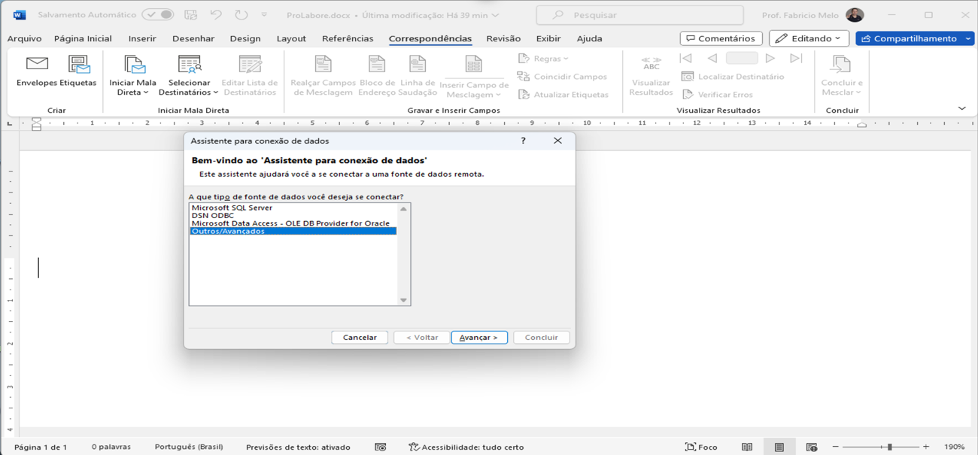The width and height of the screenshot is (978, 455).
Task: Toggle Salvamento Automático switch
Action: click(158, 14)
